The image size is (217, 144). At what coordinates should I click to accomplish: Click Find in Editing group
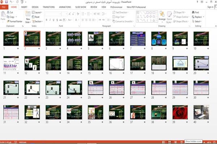click(195, 12)
